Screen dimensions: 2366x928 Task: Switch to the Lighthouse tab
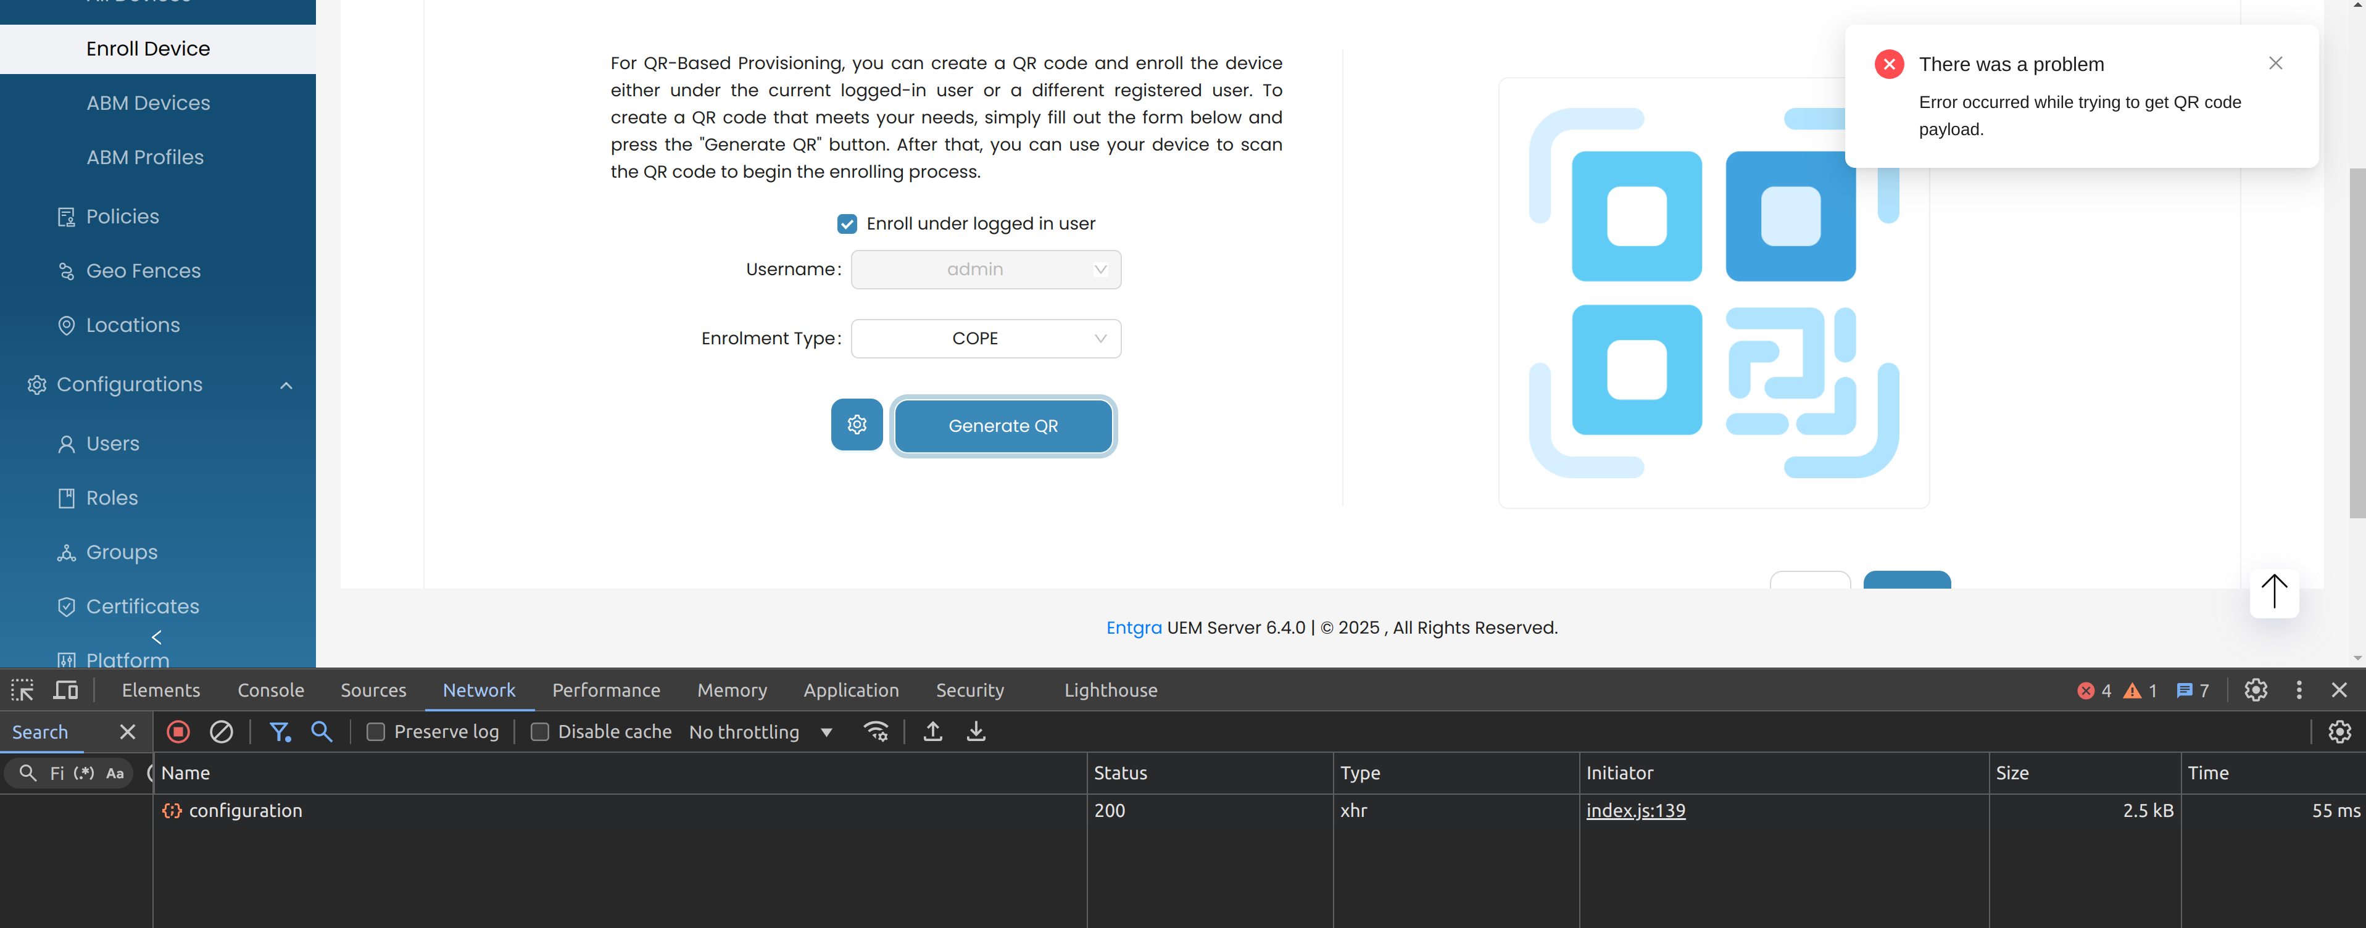pyautogui.click(x=1110, y=690)
